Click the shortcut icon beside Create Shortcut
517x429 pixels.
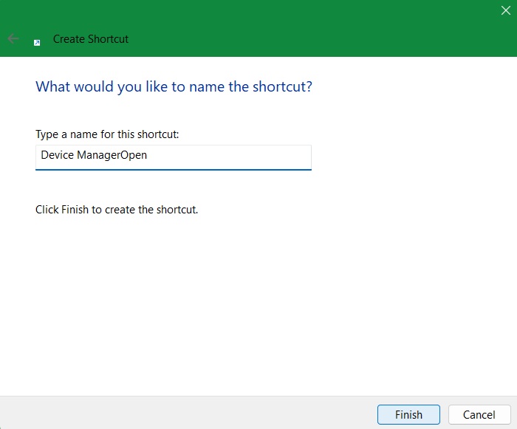(37, 42)
